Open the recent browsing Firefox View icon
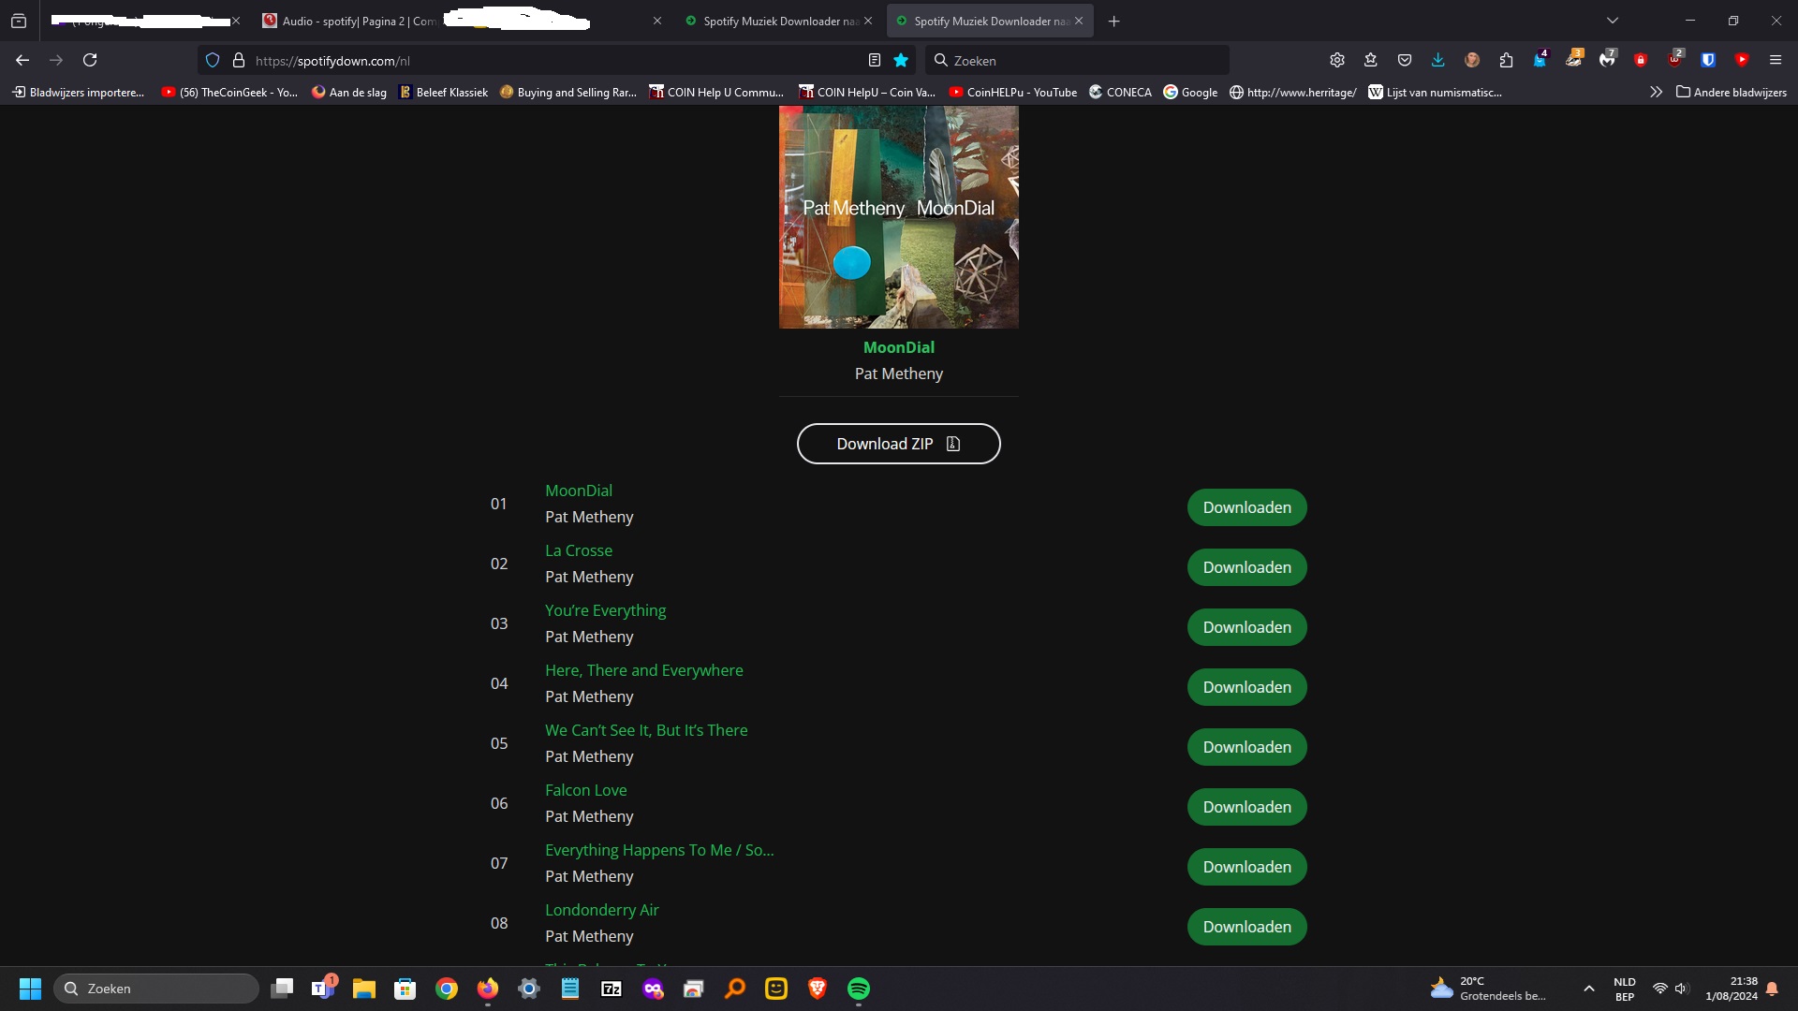This screenshot has width=1798, height=1011. [19, 21]
